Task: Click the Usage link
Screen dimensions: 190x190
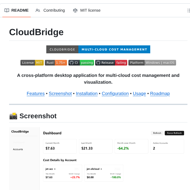Action: pos(139,94)
